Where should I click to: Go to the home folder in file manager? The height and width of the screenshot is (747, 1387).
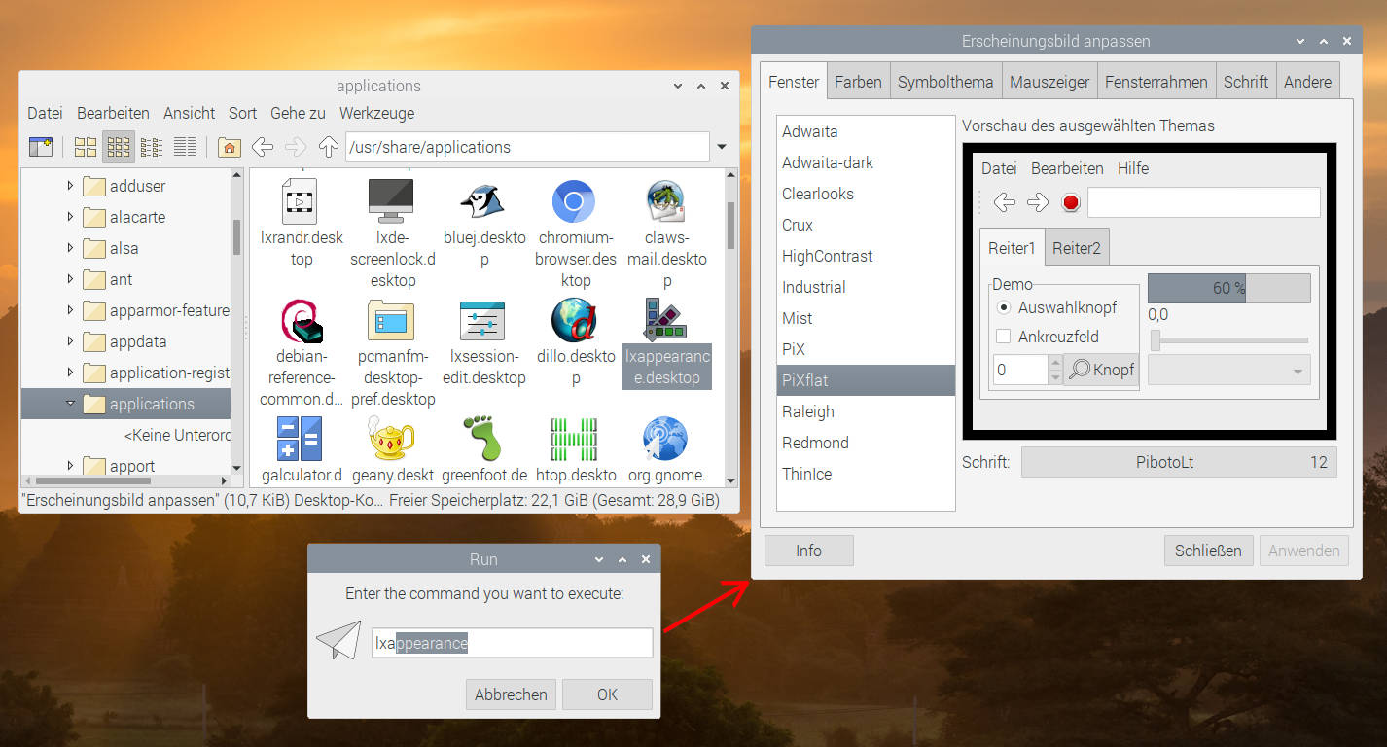point(230,147)
